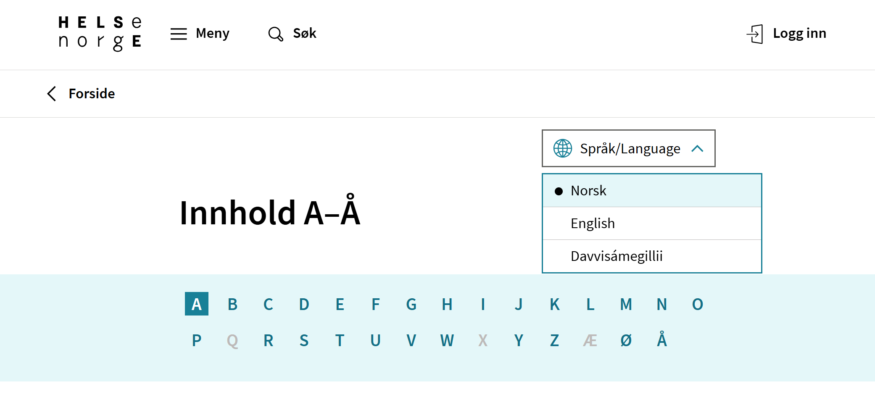Go to letter S content
Image resolution: width=875 pixels, height=418 pixels.
(304, 340)
